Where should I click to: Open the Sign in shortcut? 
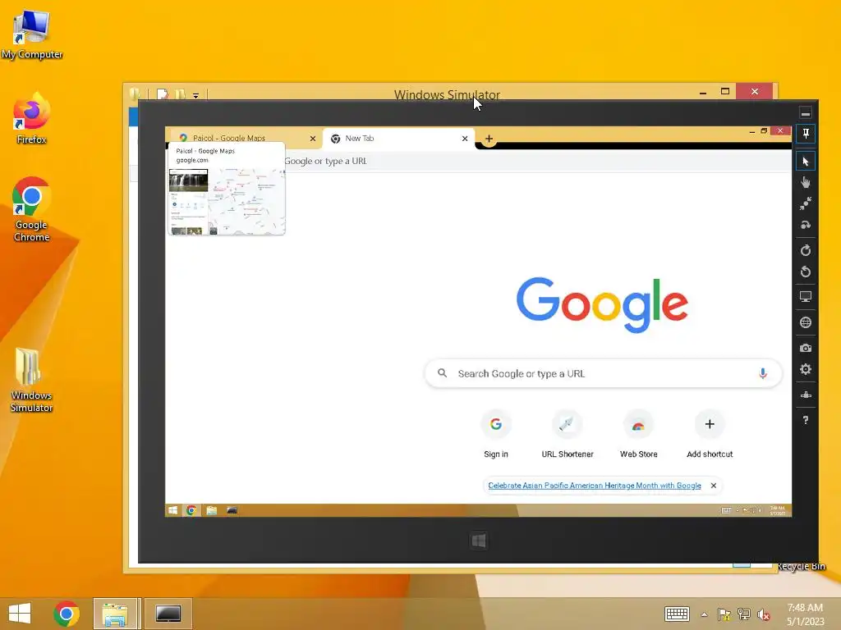coord(495,435)
